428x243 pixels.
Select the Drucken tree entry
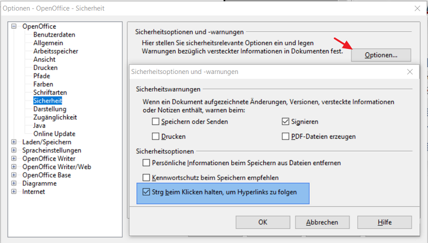pos(45,67)
